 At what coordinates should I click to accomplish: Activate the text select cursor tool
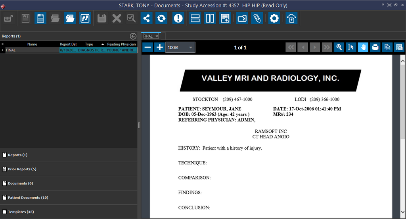pos(350,48)
